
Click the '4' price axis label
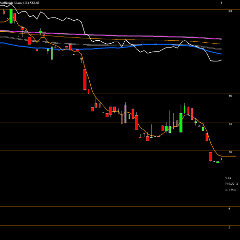pos(229,209)
